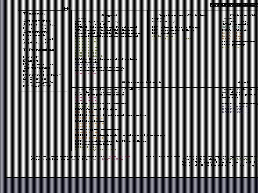This screenshot has width=258, height=193.
Task: Click "One social enterprise in the year" line
Action: 66,159
